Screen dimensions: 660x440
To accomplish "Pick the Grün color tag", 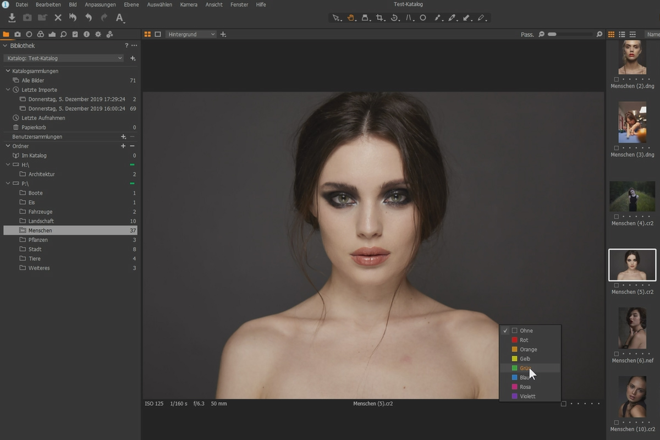I will (530, 368).
